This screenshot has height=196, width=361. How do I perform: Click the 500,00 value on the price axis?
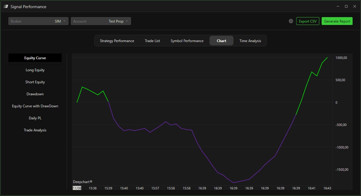point(341,80)
